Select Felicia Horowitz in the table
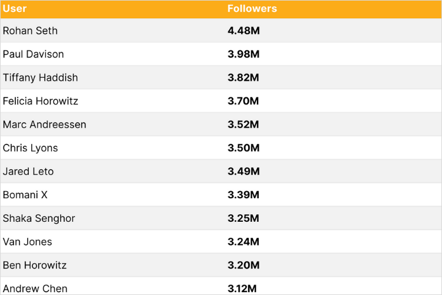This screenshot has width=442, height=295. click(40, 101)
